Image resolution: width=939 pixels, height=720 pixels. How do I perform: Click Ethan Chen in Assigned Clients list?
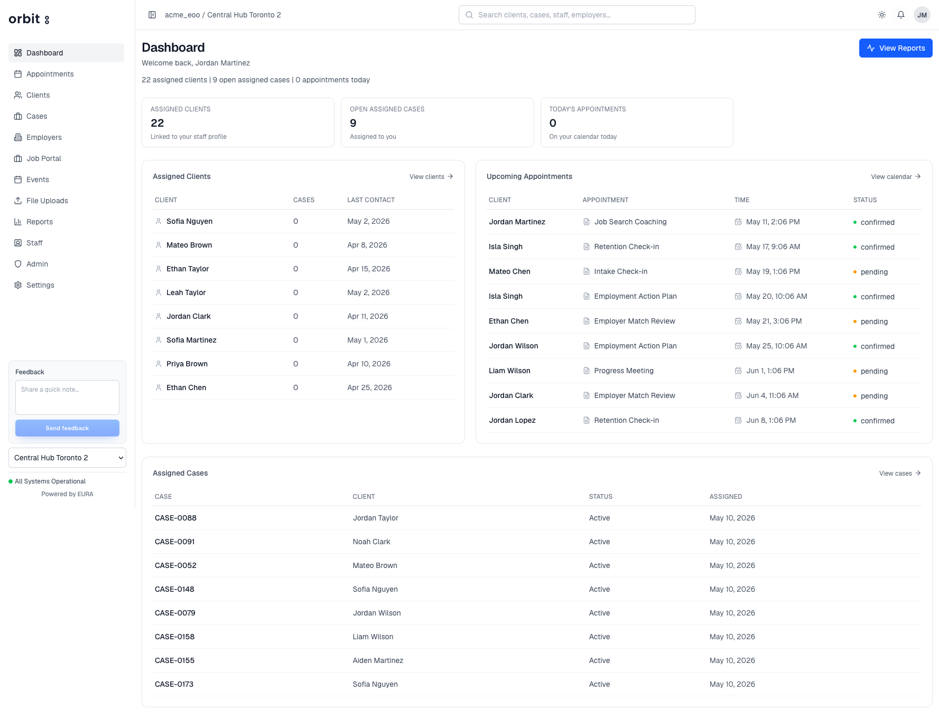pyautogui.click(x=186, y=387)
